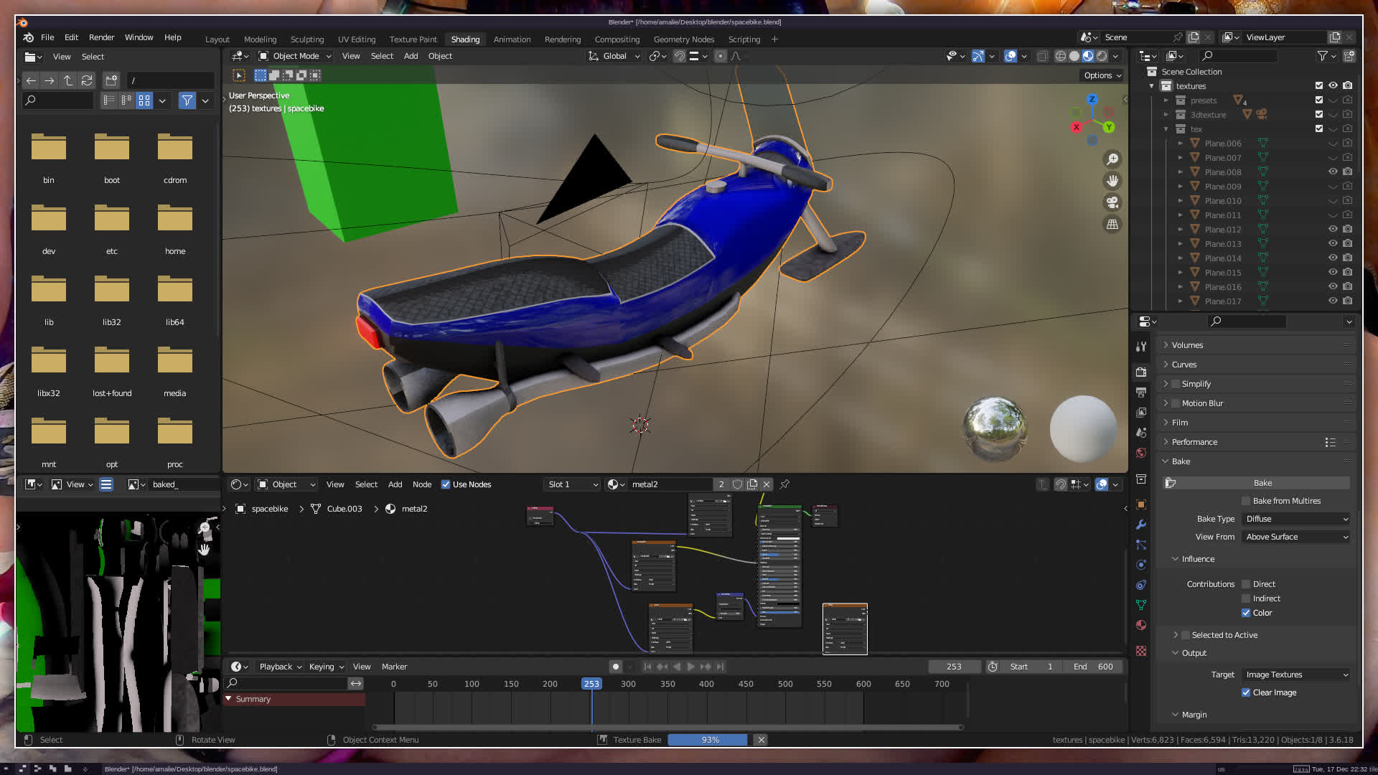Open the Render menu

pos(101,37)
